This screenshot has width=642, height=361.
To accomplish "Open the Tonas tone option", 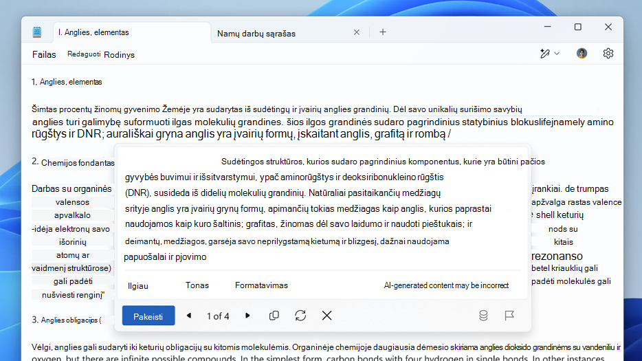I will (197, 285).
